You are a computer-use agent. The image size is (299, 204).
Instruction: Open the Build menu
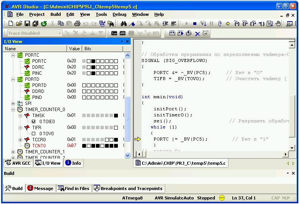click(55, 14)
